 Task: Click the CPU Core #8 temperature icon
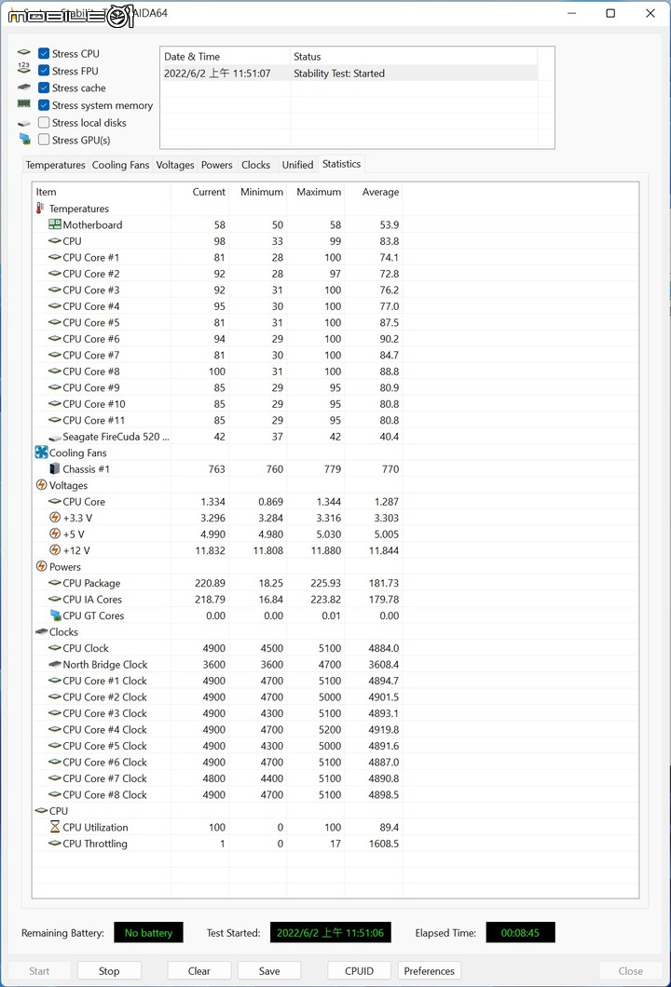coord(55,372)
